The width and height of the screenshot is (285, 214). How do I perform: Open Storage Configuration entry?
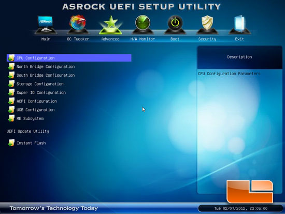tap(40, 84)
